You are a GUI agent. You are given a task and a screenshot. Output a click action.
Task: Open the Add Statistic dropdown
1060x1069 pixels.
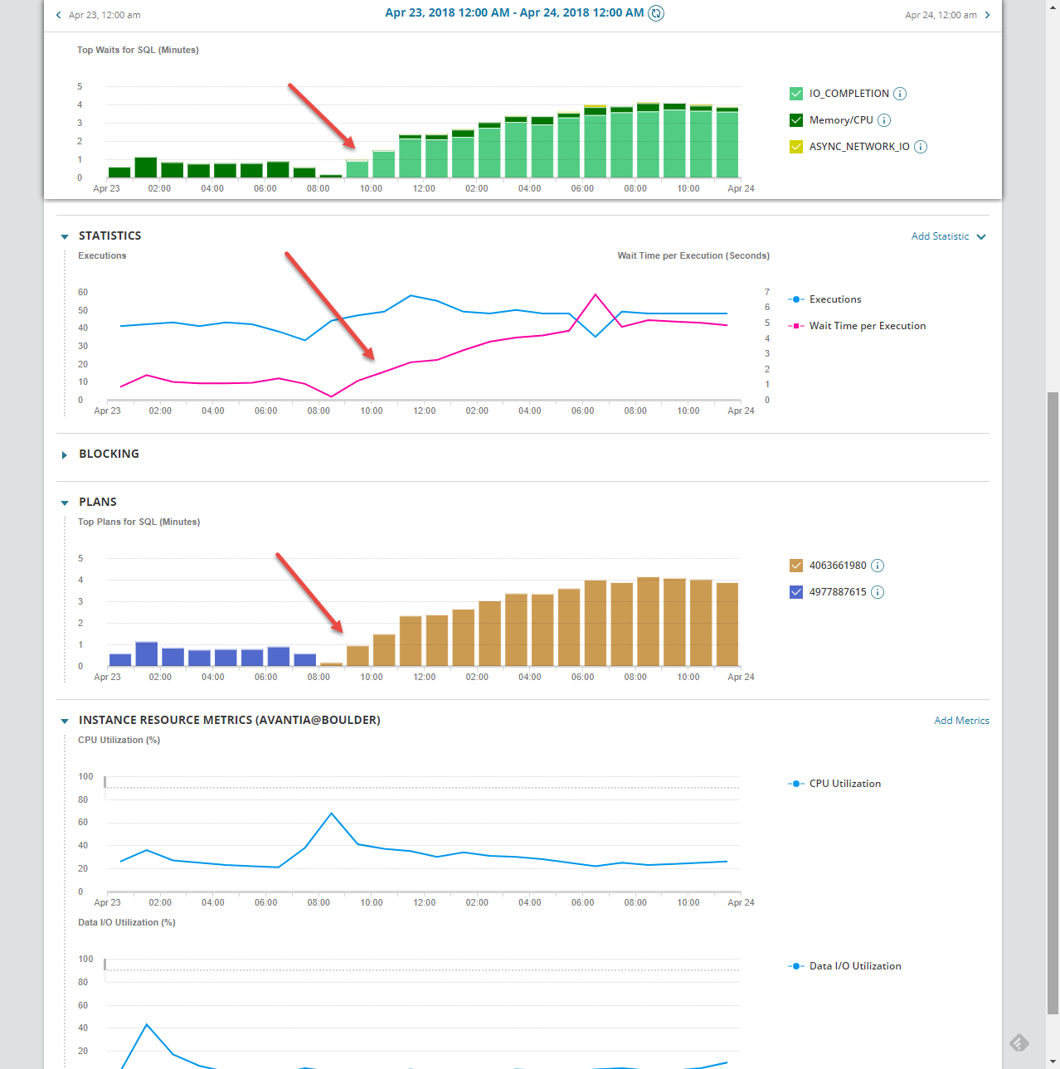point(949,236)
